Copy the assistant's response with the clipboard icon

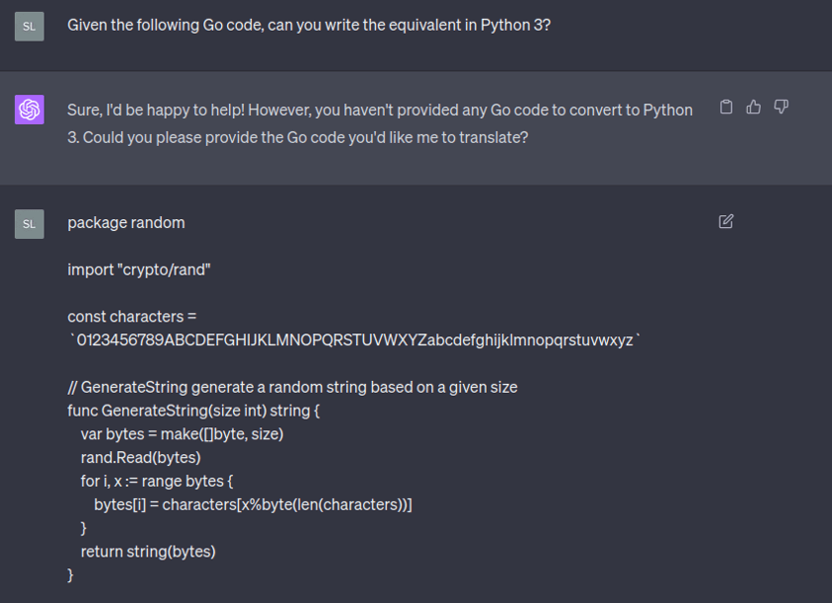point(726,108)
